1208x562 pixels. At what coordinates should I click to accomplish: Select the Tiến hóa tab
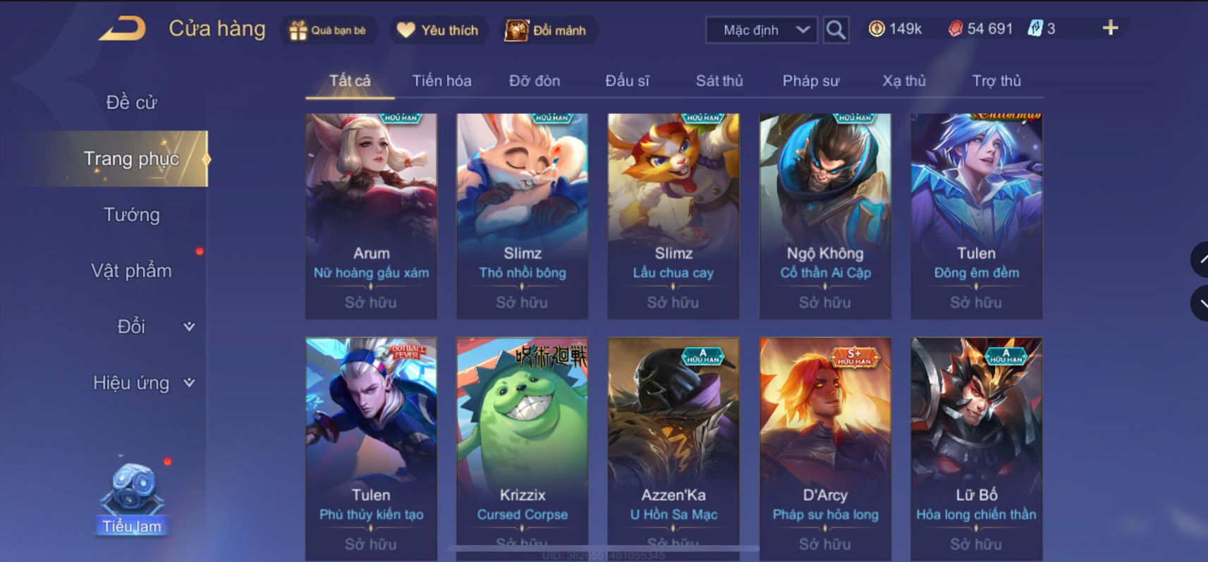point(441,81)
